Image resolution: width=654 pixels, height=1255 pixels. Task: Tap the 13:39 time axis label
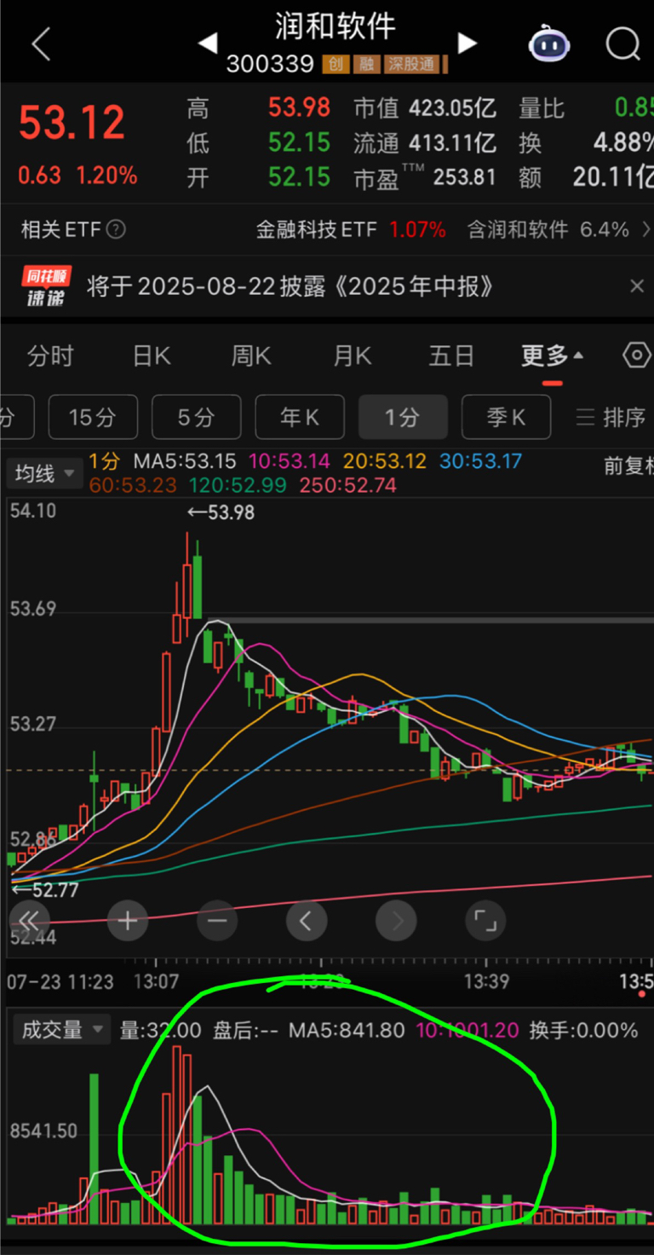click(486, 981)
